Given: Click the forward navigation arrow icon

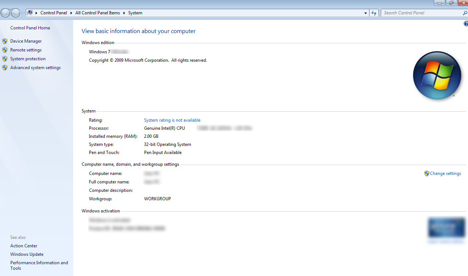Looking at the screenshot, I should [x=15, y=12].
